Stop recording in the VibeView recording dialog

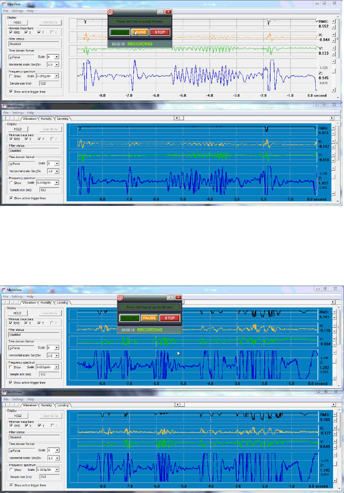[160, 32]
